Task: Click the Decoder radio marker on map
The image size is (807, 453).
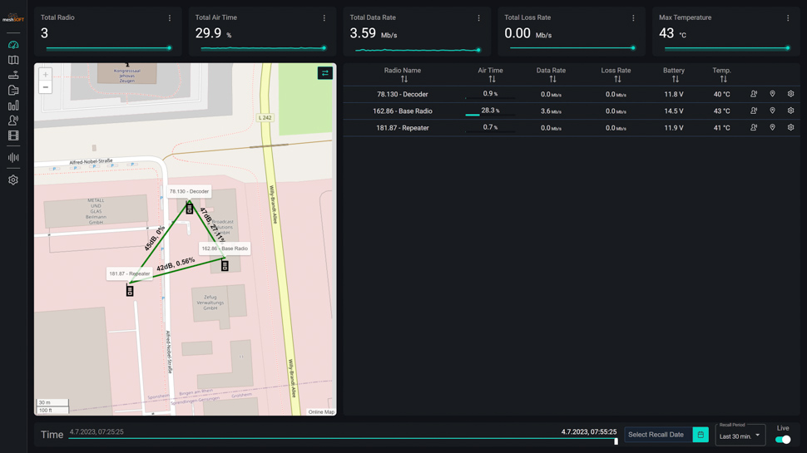Action: click(190, 209)
